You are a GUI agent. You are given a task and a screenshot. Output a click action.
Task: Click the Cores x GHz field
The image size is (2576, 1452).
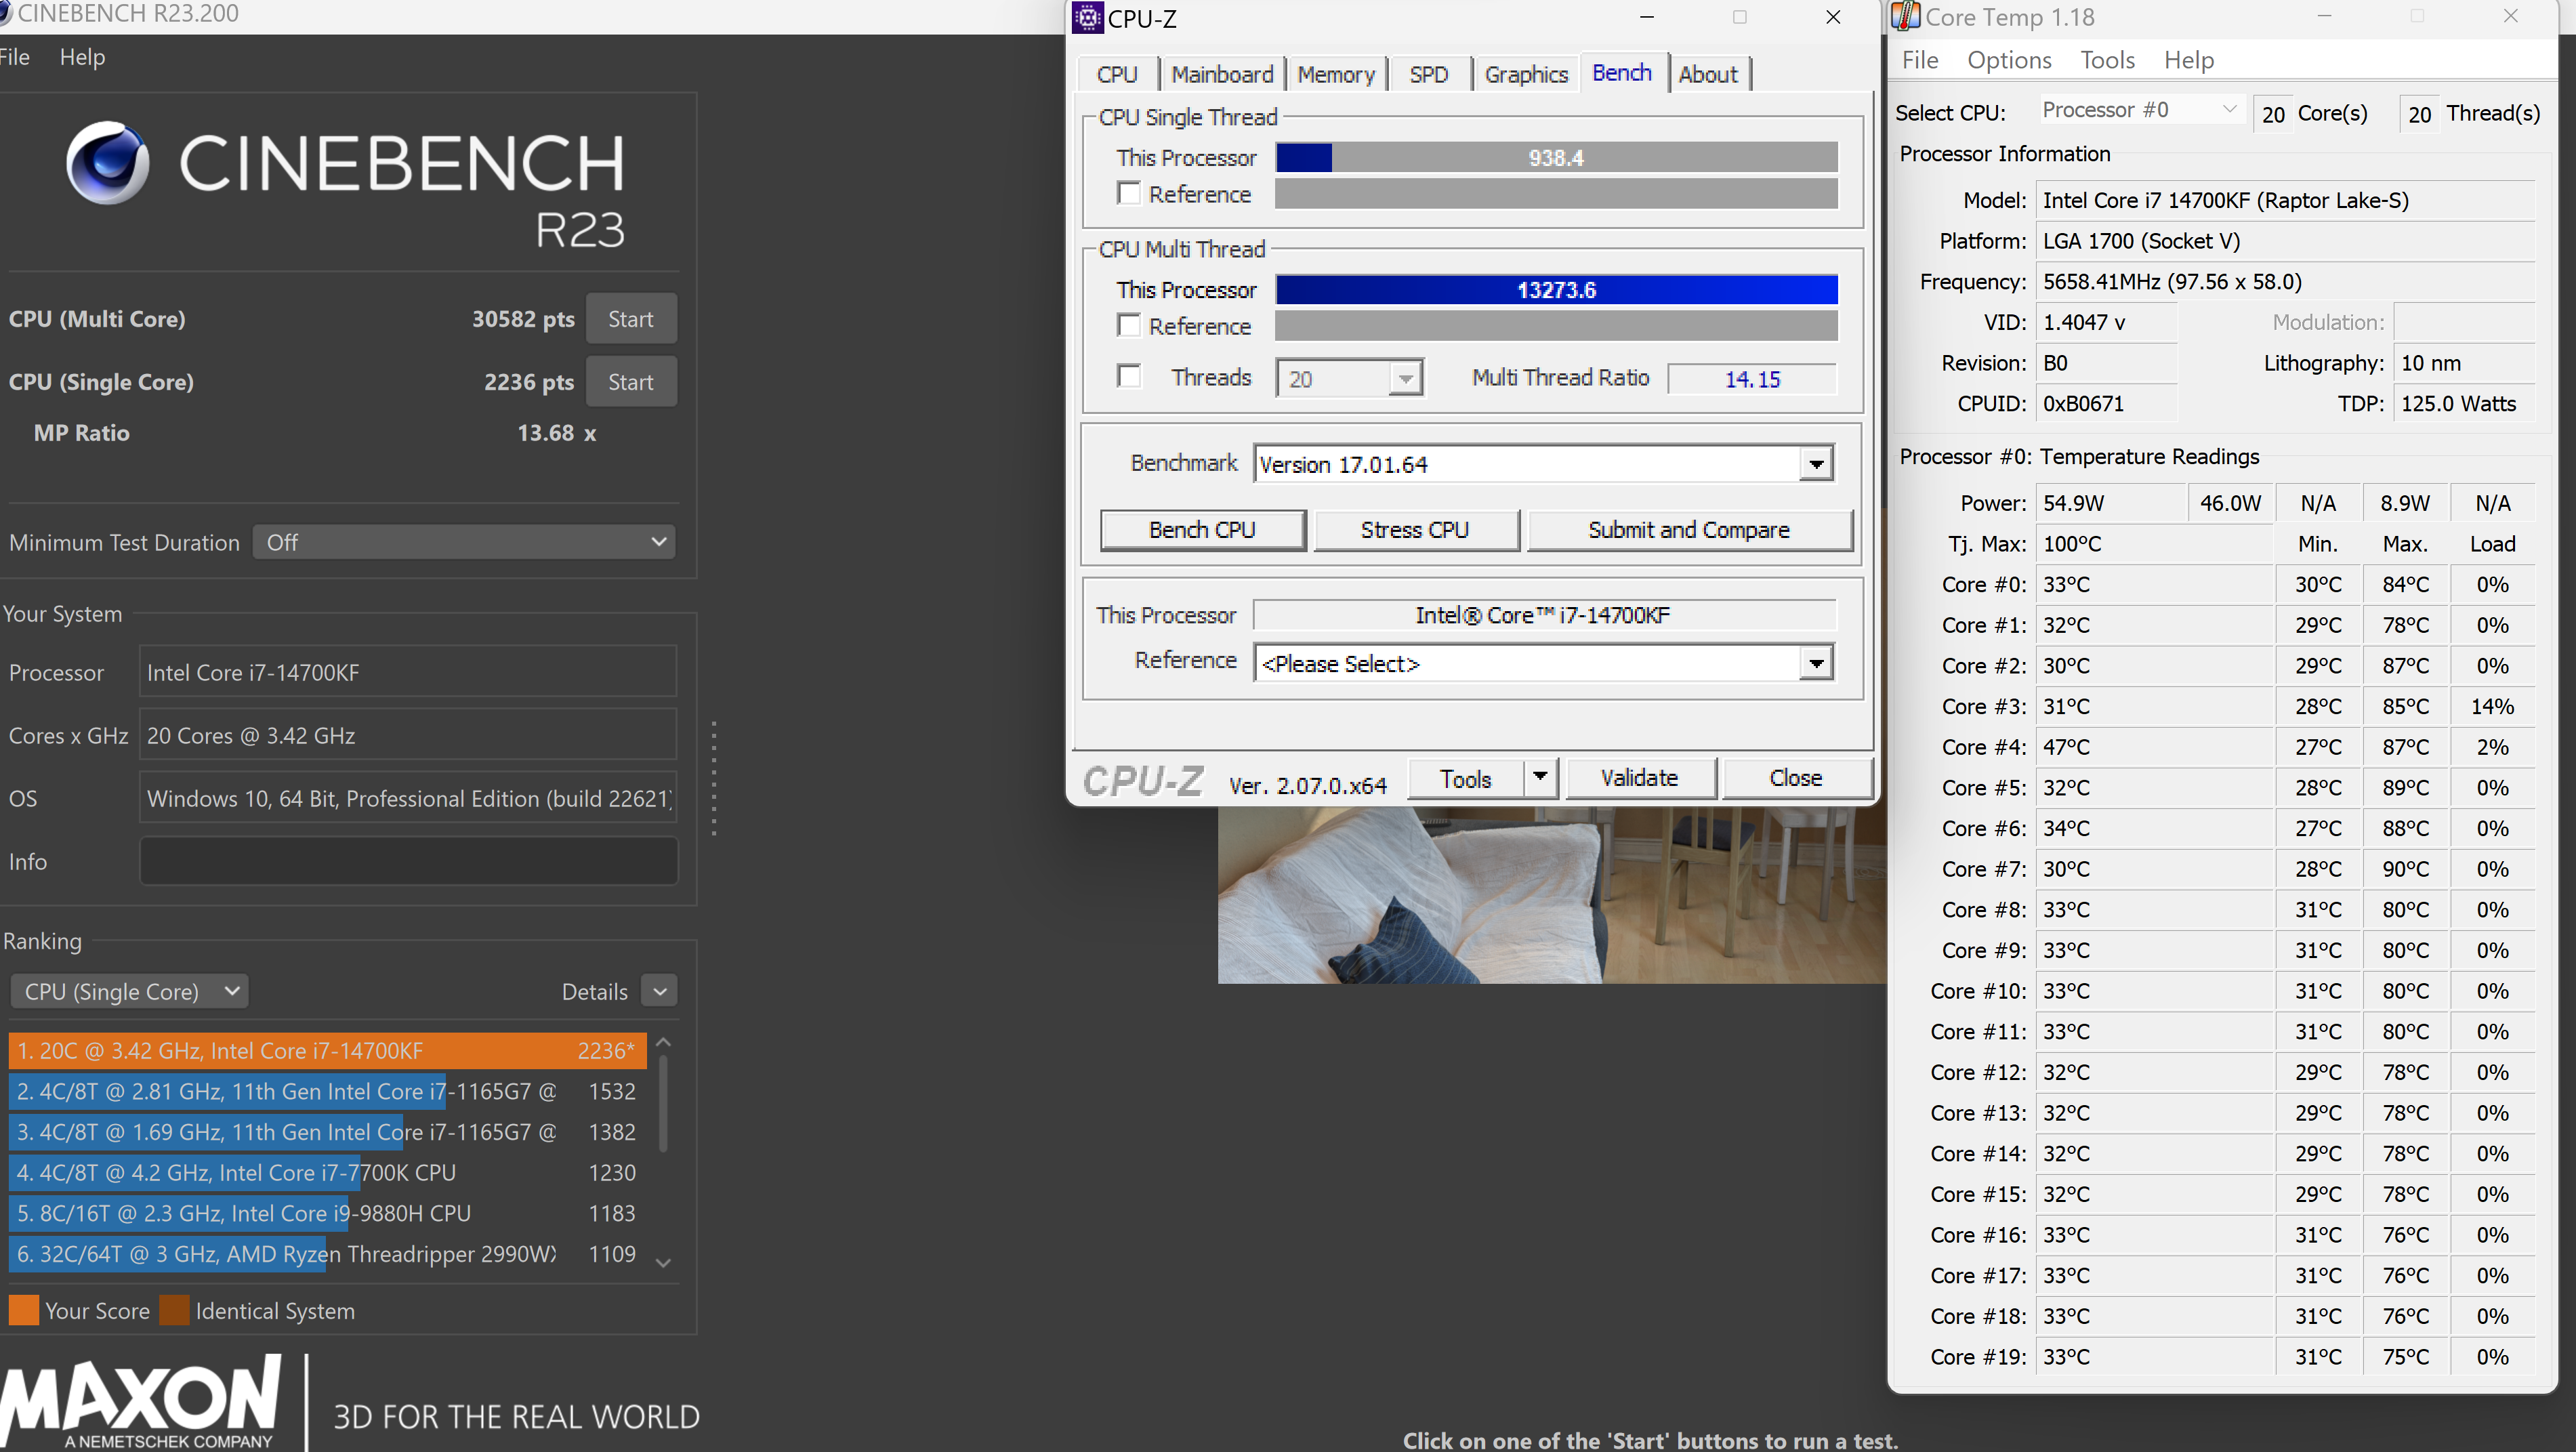(x=408, y=735)
